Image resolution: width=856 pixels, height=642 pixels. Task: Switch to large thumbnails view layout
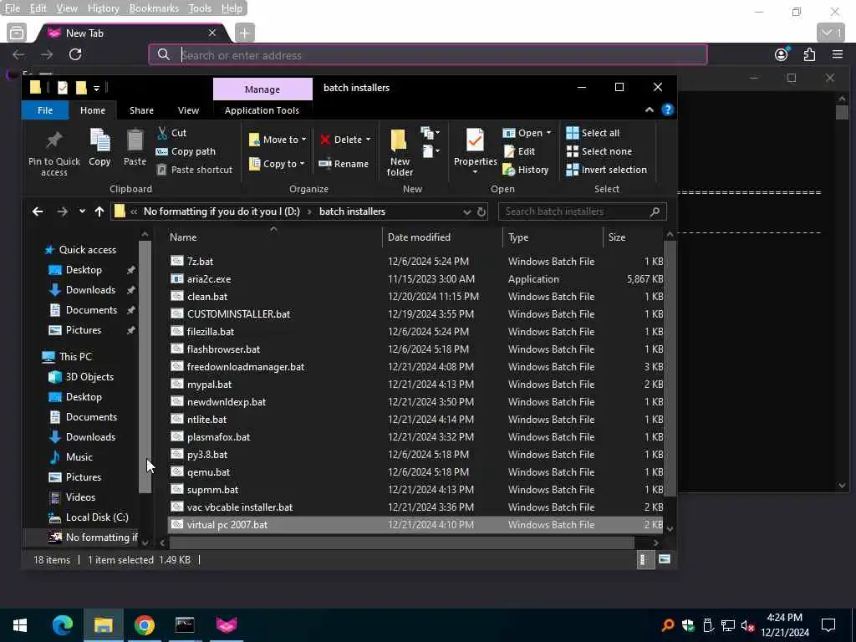coord(664,559)
